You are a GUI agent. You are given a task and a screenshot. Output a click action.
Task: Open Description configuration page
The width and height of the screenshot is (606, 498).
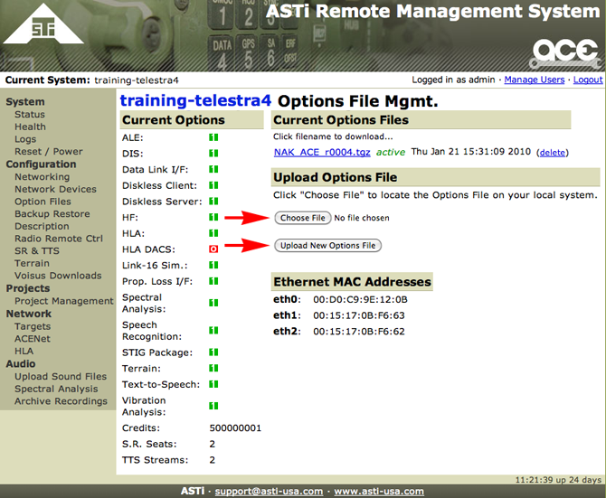[x=42, y=226]
